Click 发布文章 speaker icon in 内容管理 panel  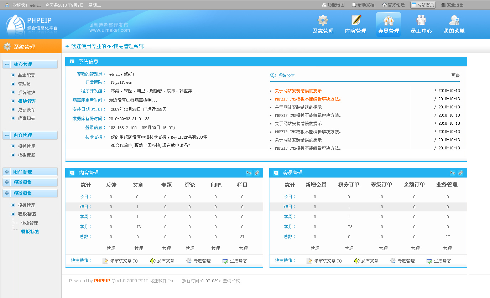pos(152,261)
